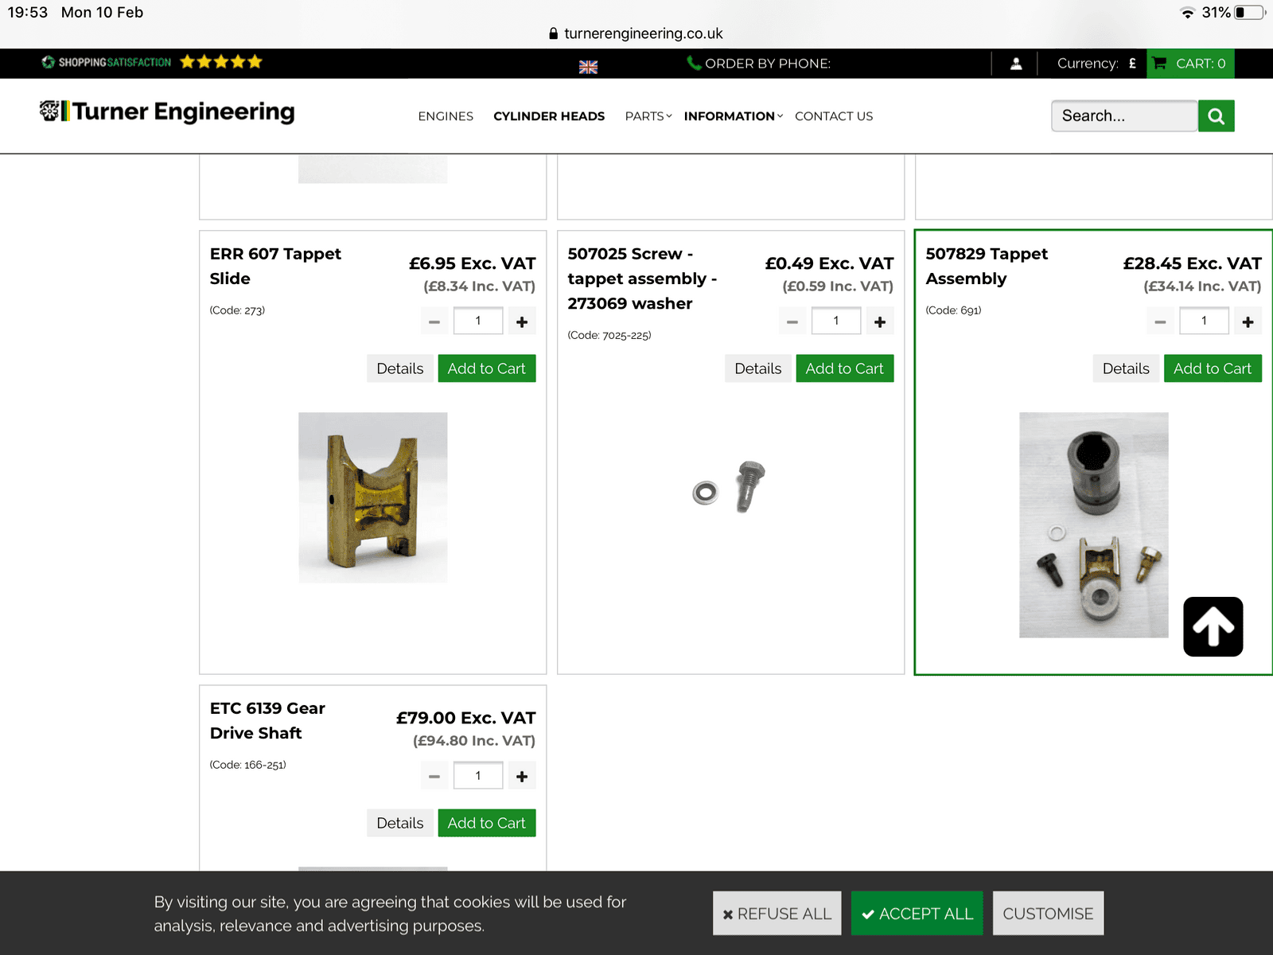The width and height of the screenshot is (1273, 955).
Task: Click the £0.49 Exc. VAT price
Action: pos(829,263)
